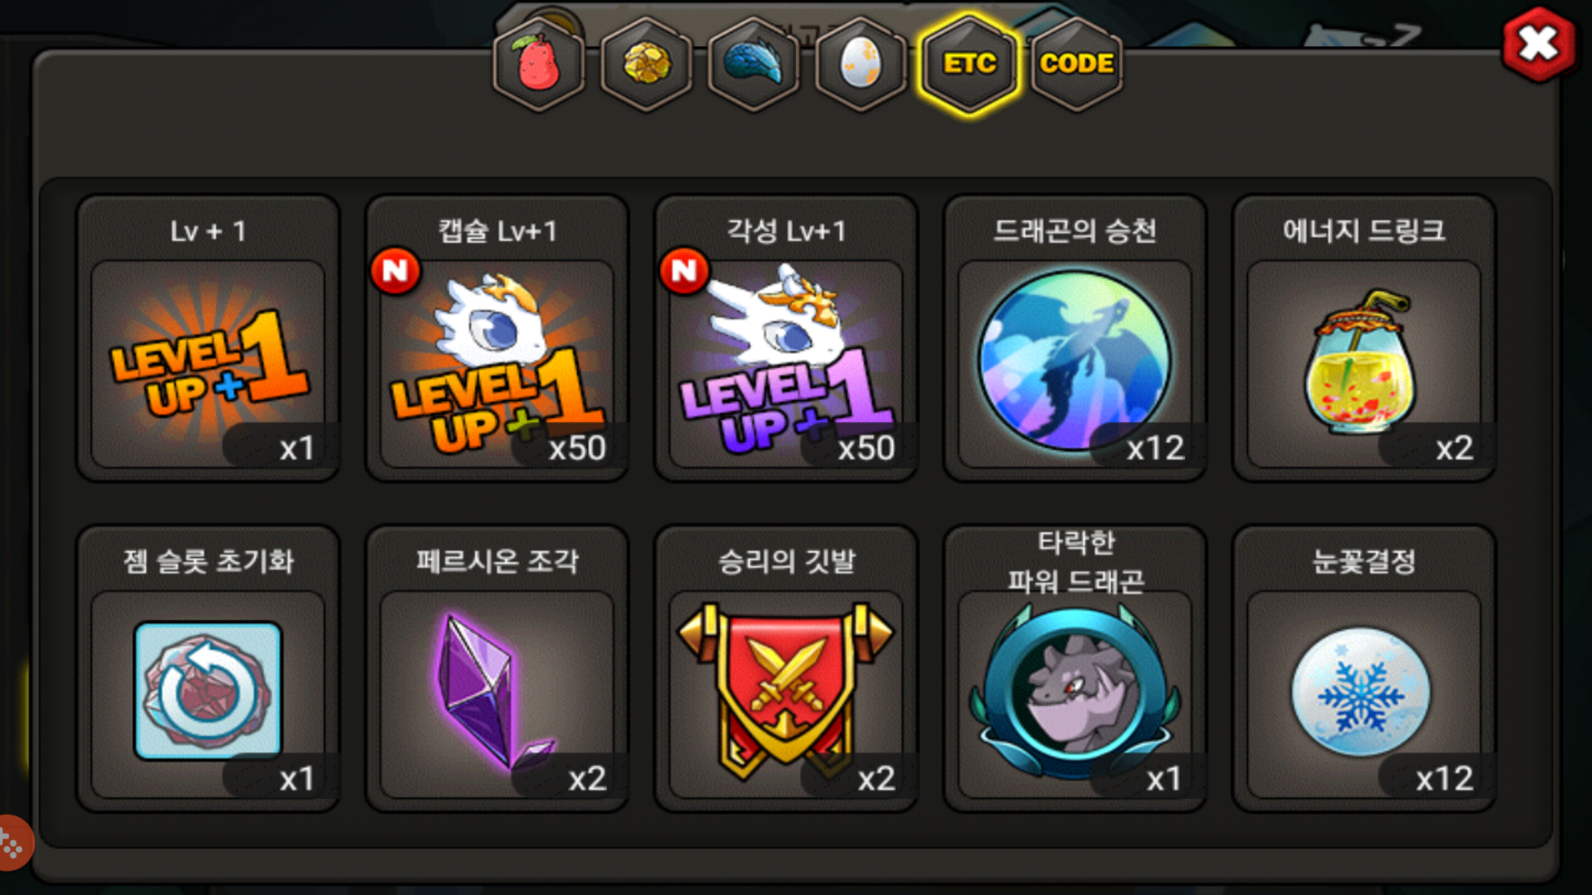Switch to the egg tab
Viewport: 1592px width, 895px height.
(862, 64)
